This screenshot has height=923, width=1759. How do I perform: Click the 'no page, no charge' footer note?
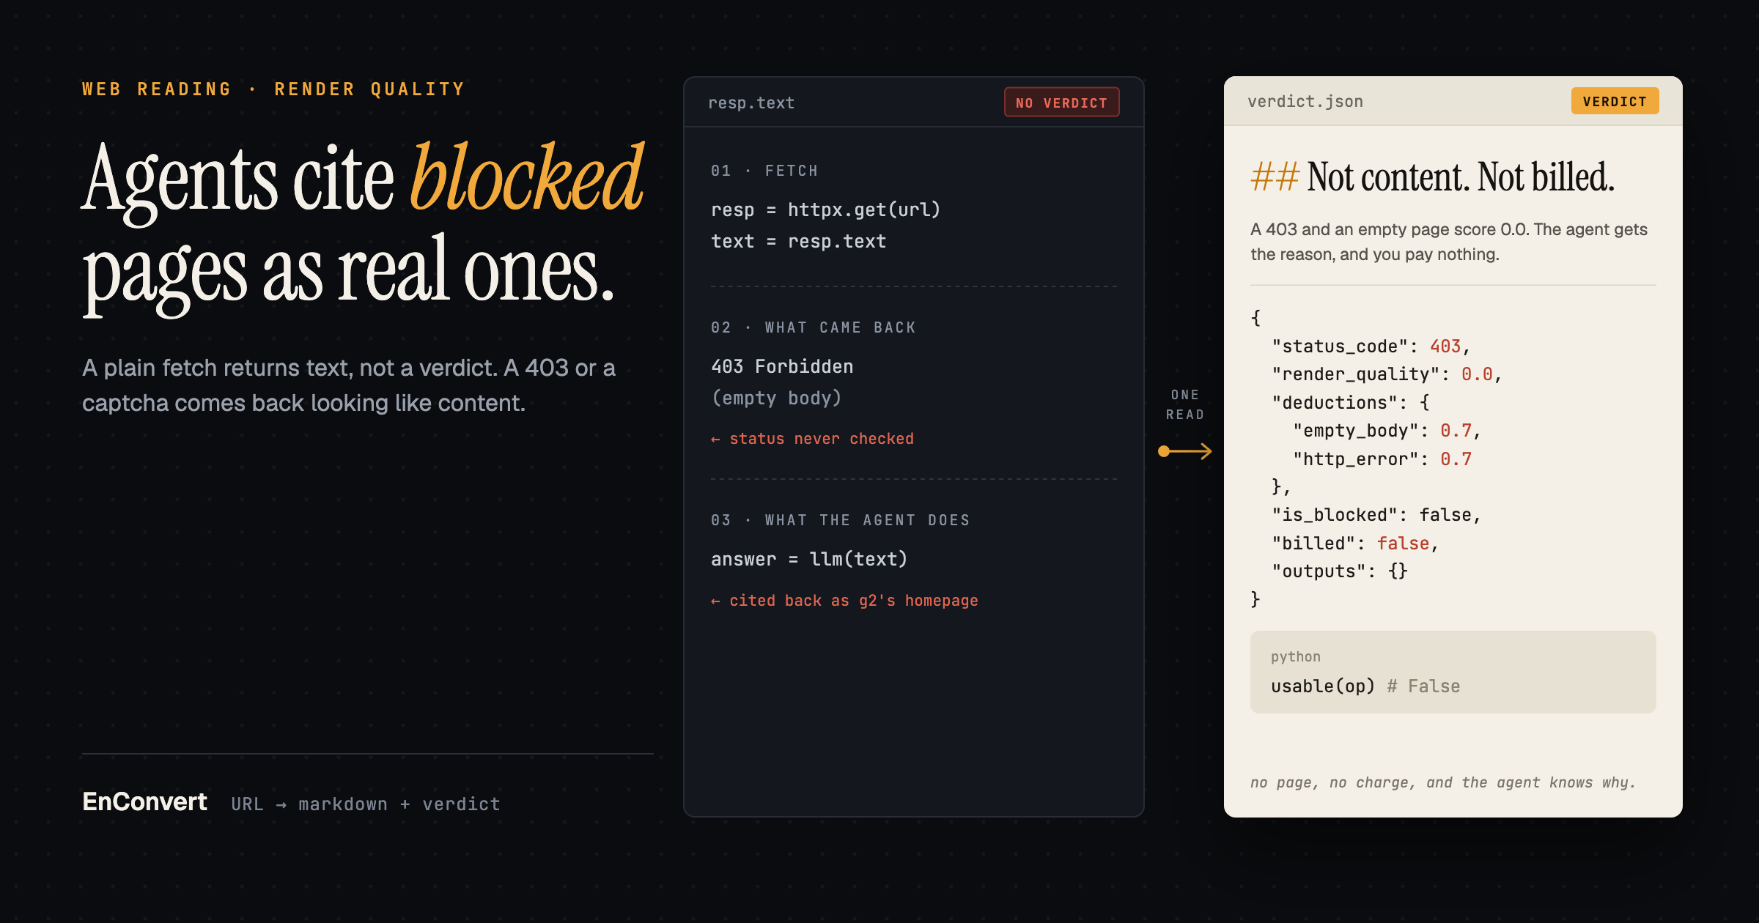point(1443,782)
